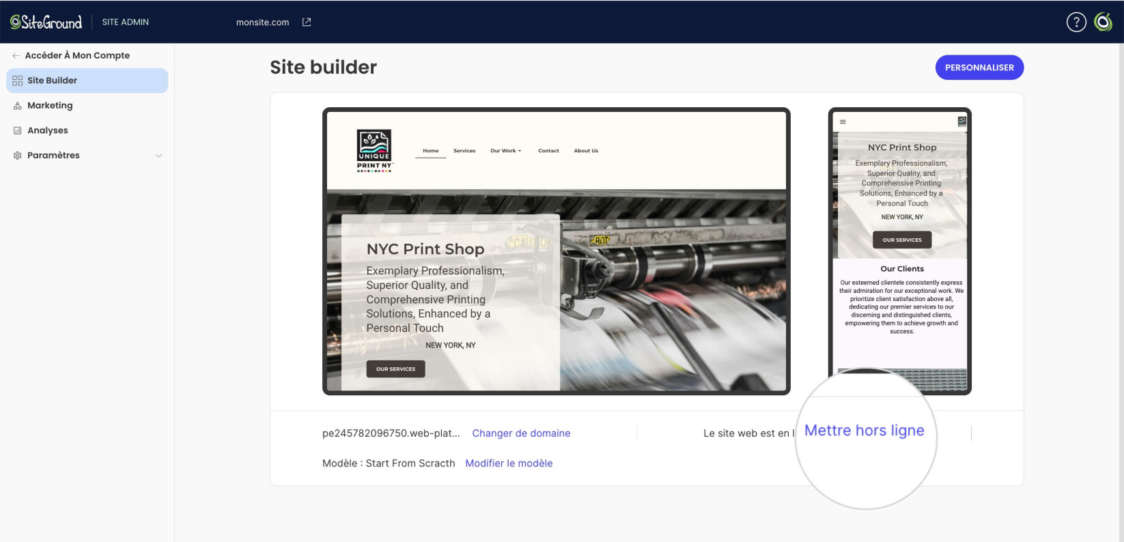The width and height of the screenshot is (1124, 542).
Task: Open the green account avatar icon
Action: (1103, 22)
